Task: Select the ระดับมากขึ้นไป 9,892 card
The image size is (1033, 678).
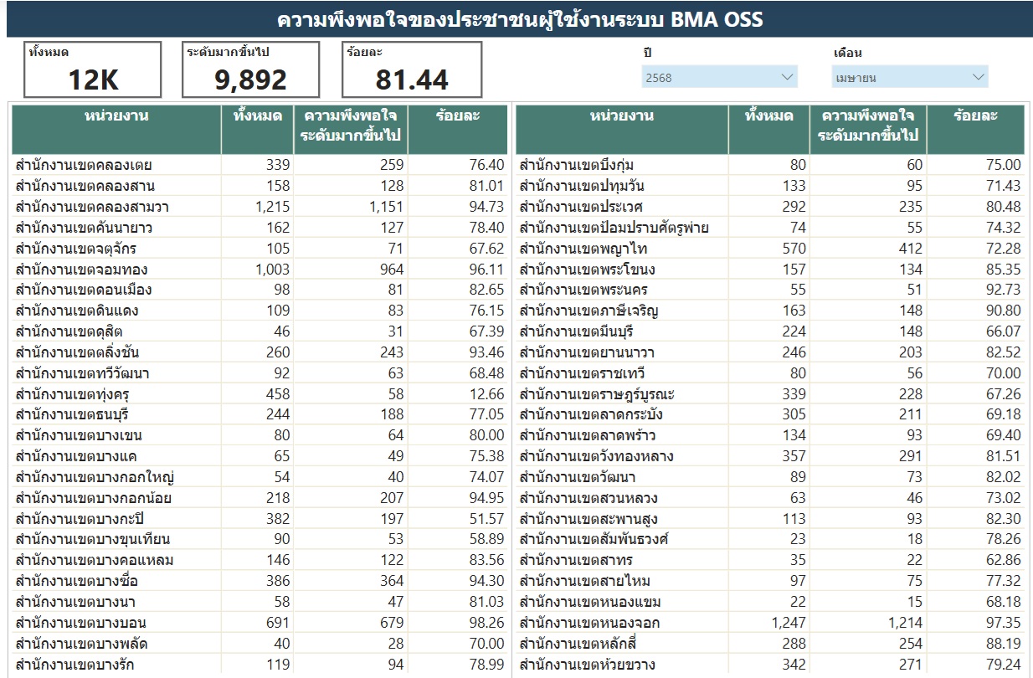Action: pos(250,69)
